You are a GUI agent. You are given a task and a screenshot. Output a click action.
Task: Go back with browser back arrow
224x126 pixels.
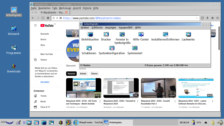(33, 18)
